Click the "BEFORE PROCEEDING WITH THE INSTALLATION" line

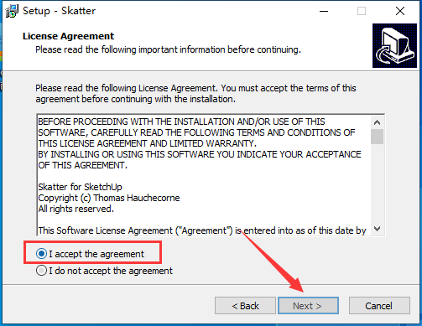click(181, 122)
